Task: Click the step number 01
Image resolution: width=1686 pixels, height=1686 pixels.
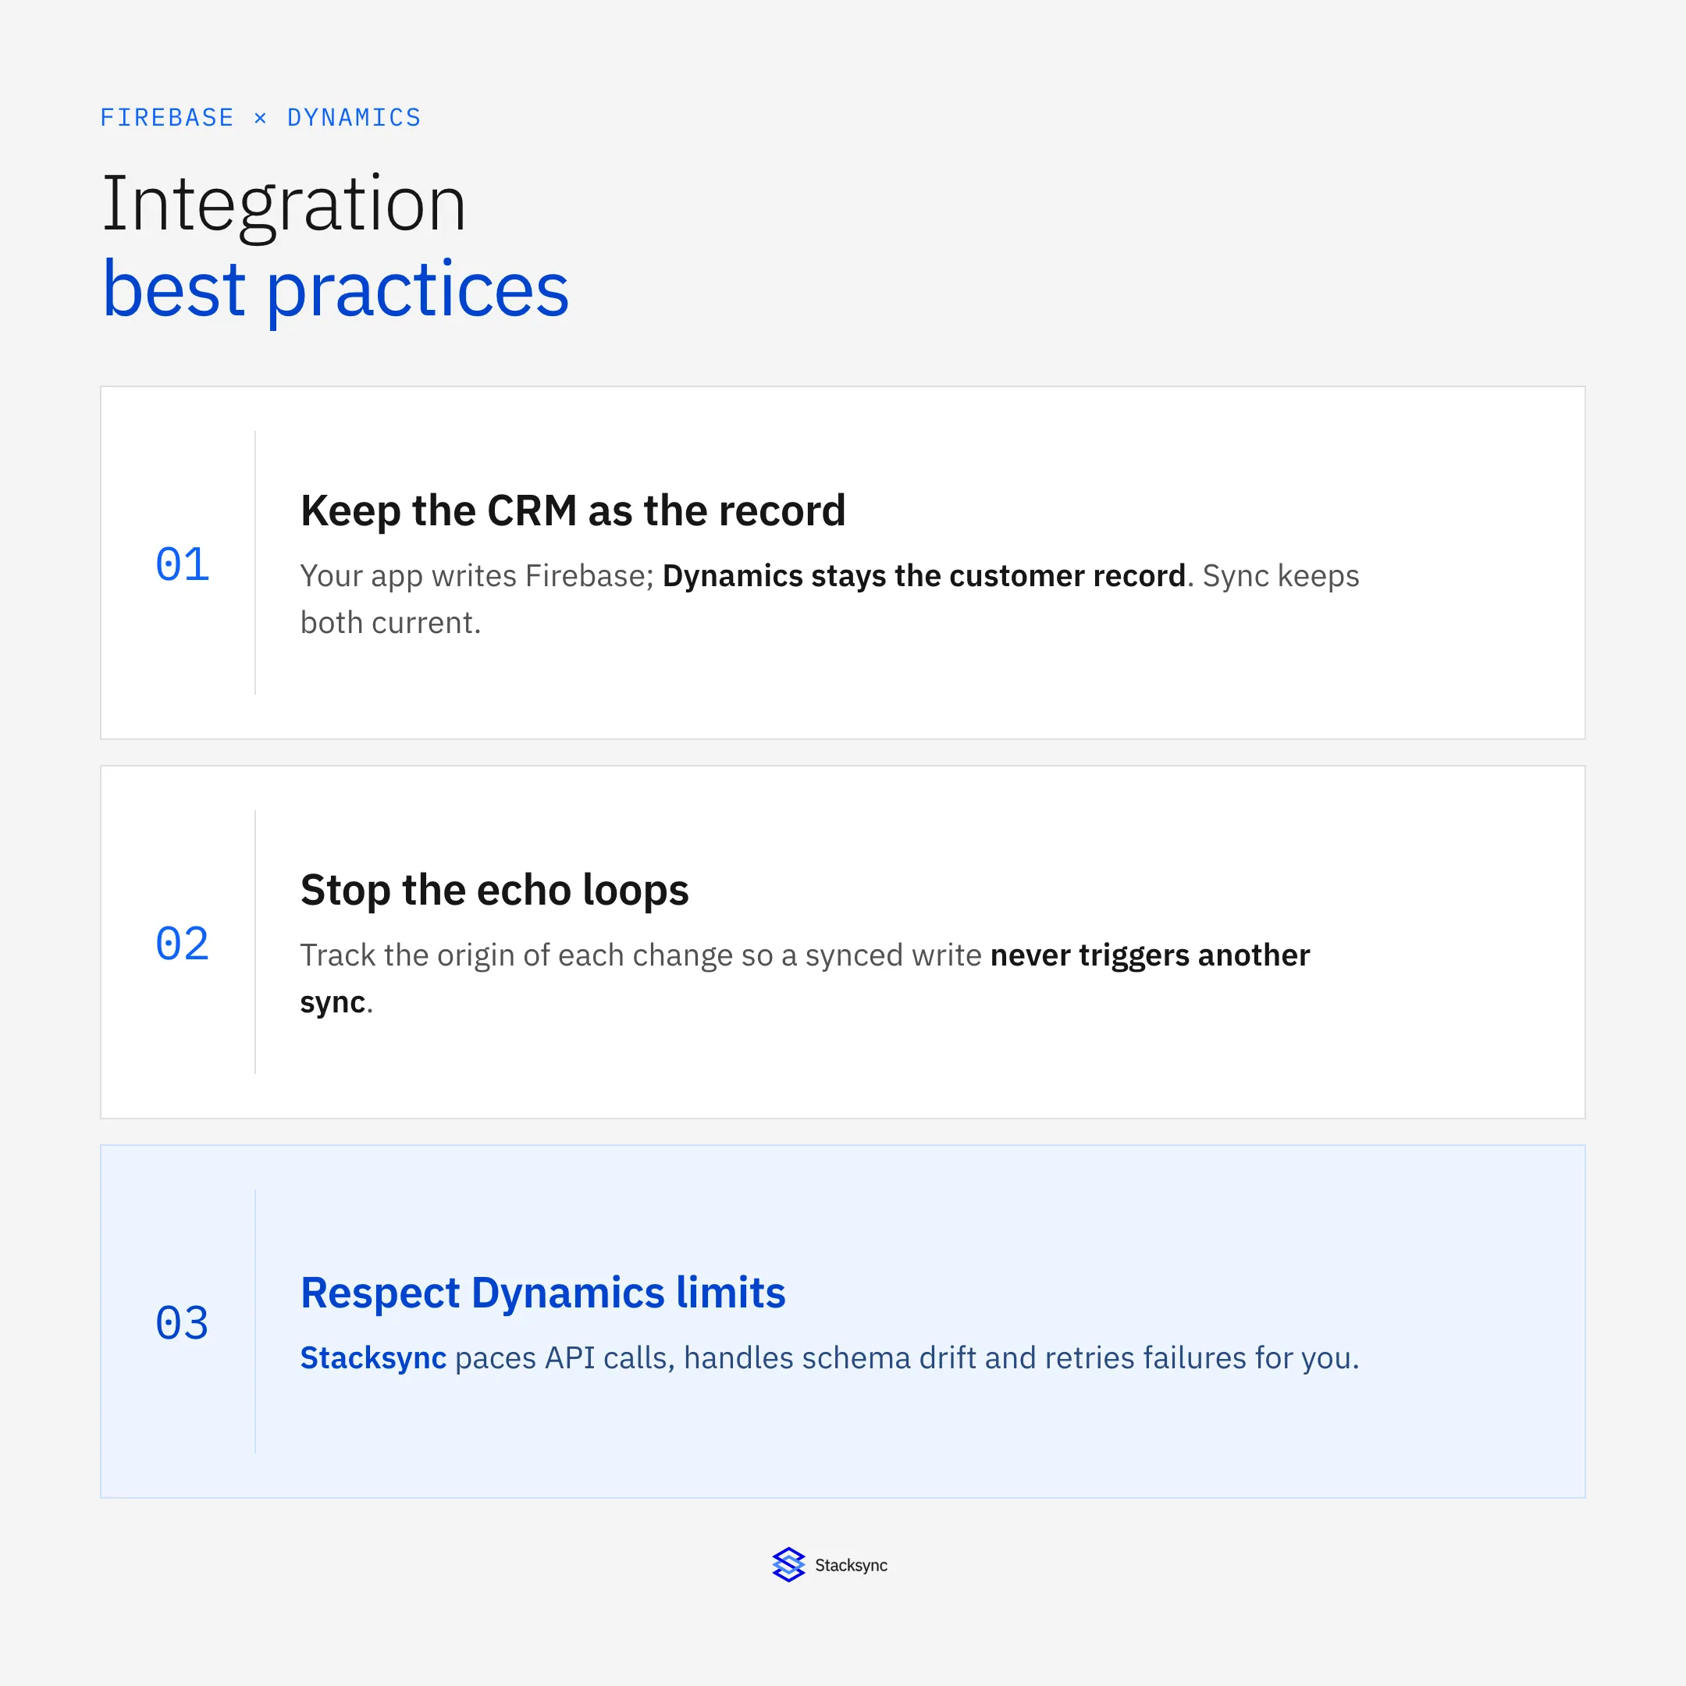Action: point(183,564)
